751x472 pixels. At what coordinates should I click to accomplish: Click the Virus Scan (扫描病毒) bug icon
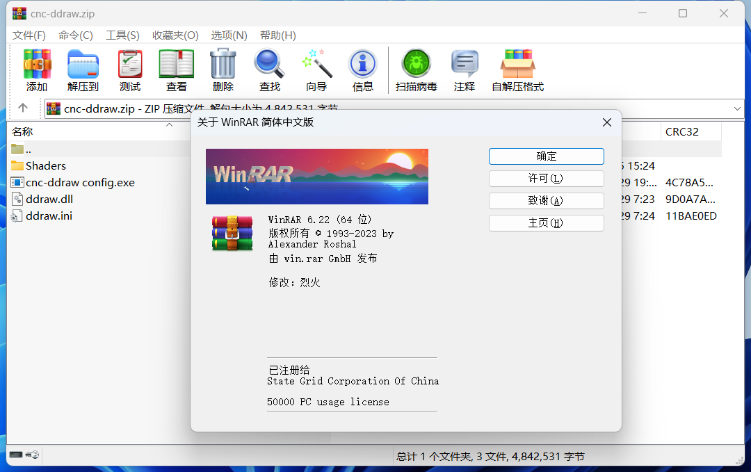click(x=417, y=64)
